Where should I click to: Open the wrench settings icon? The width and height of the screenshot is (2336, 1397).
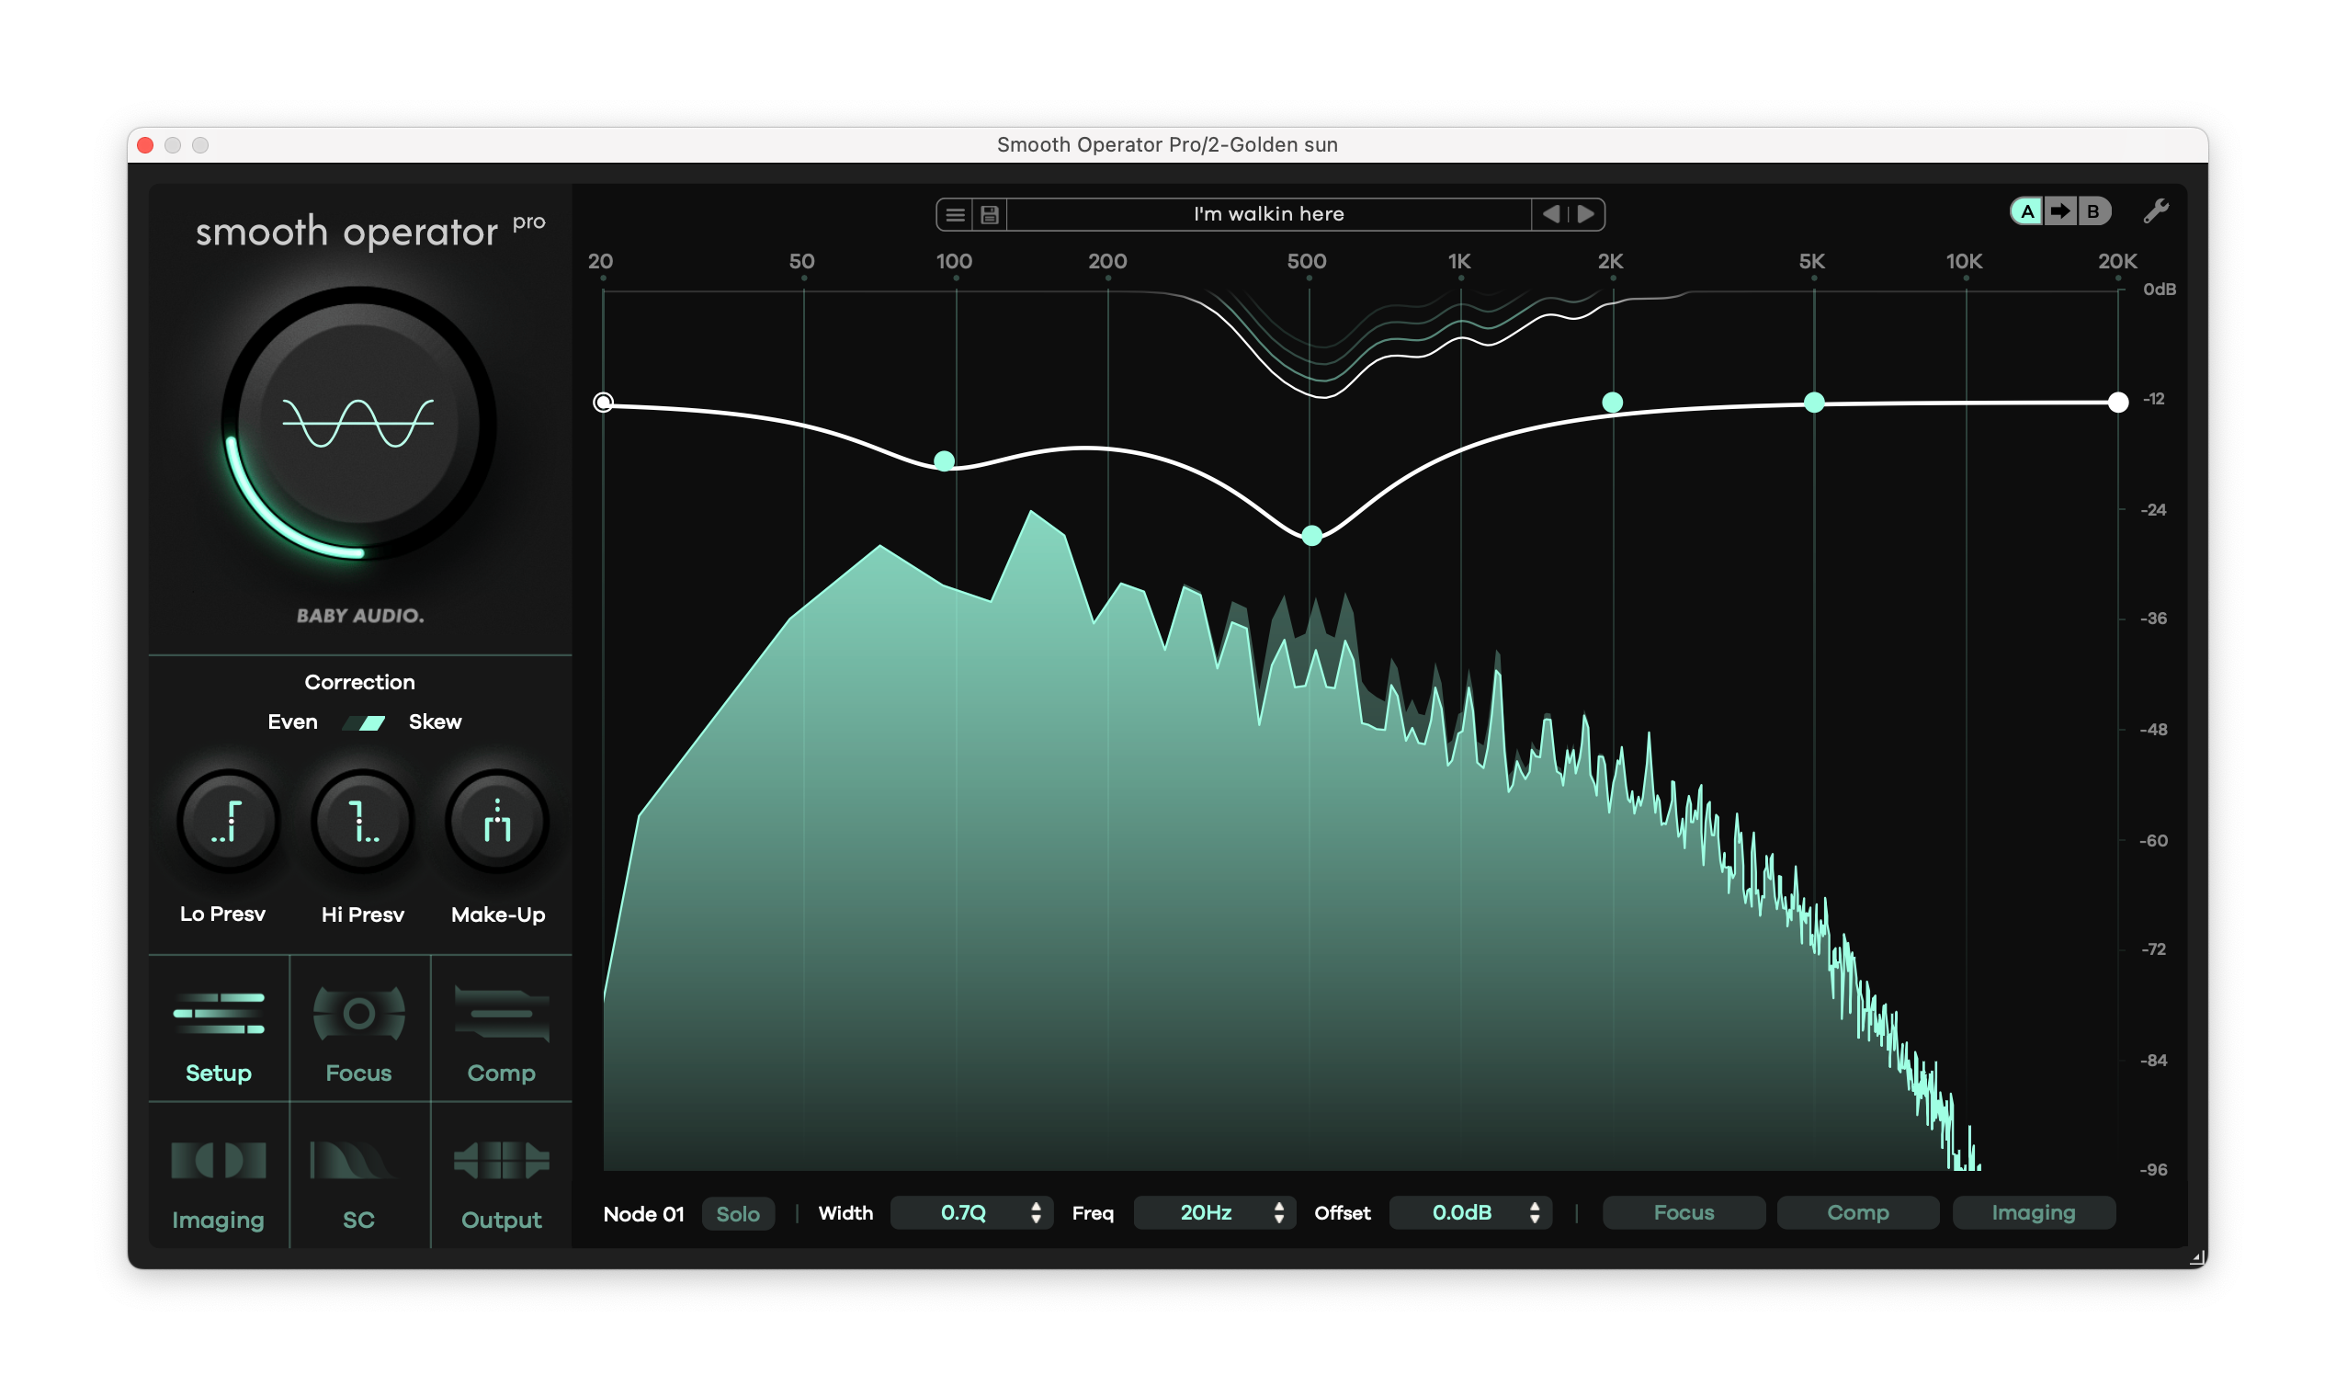(2155, 210)
